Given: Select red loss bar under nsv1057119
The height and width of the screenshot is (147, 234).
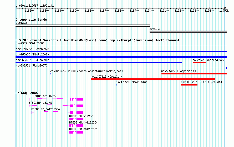Looking at the screenshot, I should coord(153,79).
